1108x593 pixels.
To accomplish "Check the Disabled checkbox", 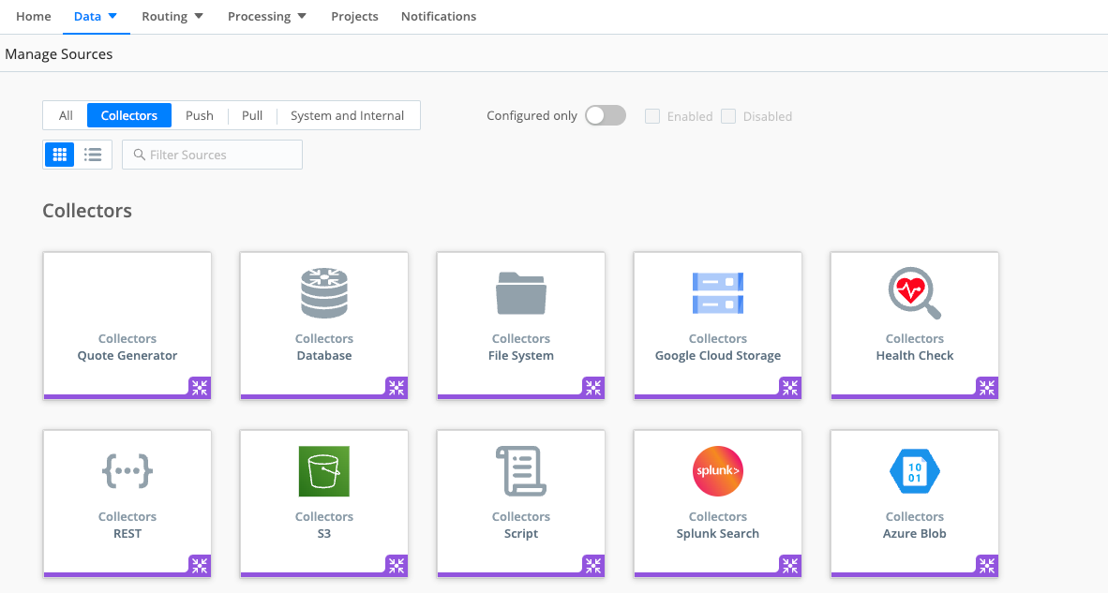I will coord(728,116).
